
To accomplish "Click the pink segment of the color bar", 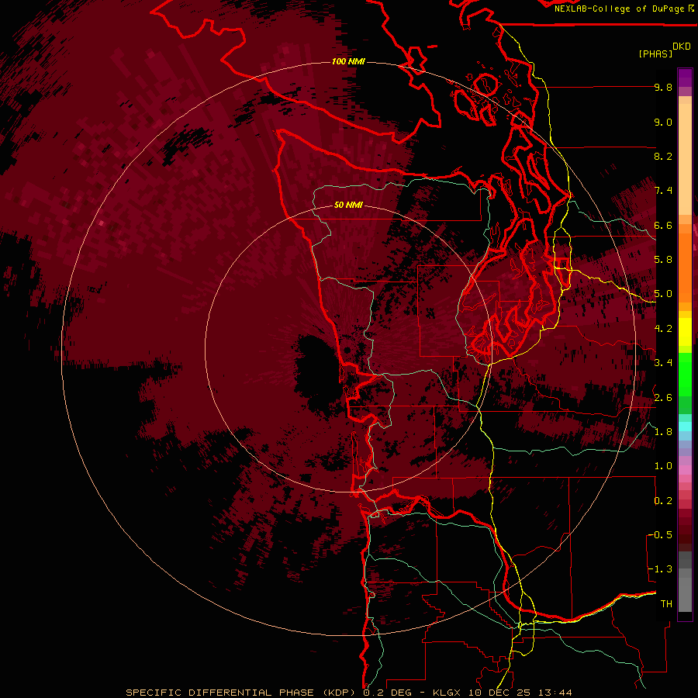I will tap(685, 470).
